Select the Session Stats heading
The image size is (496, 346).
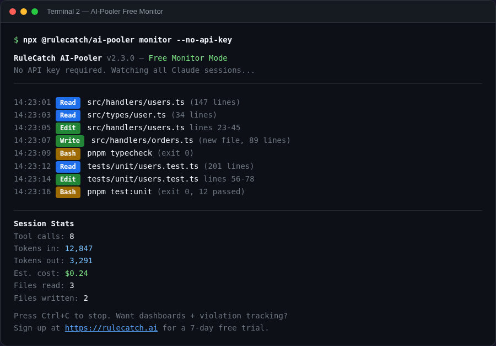[x=44, y=223]
